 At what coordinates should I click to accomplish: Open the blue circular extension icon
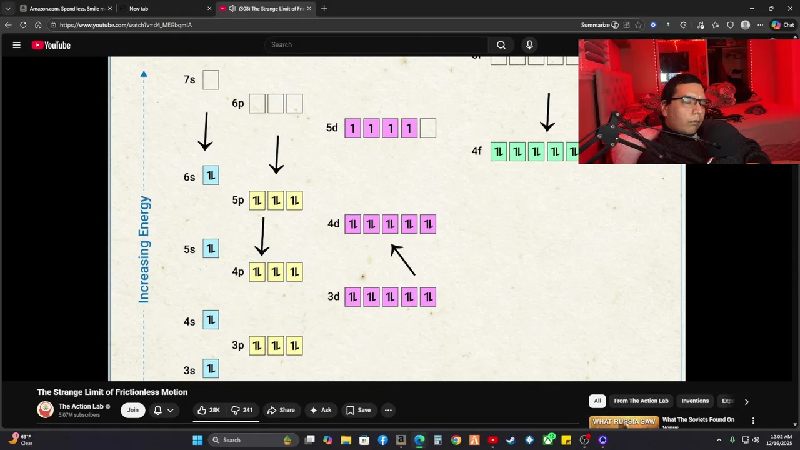point(653,25)
